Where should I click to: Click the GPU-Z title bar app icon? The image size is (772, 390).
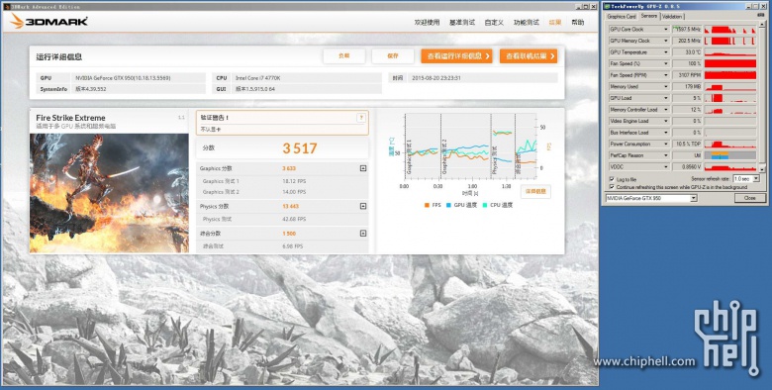[x=607, y=6]
